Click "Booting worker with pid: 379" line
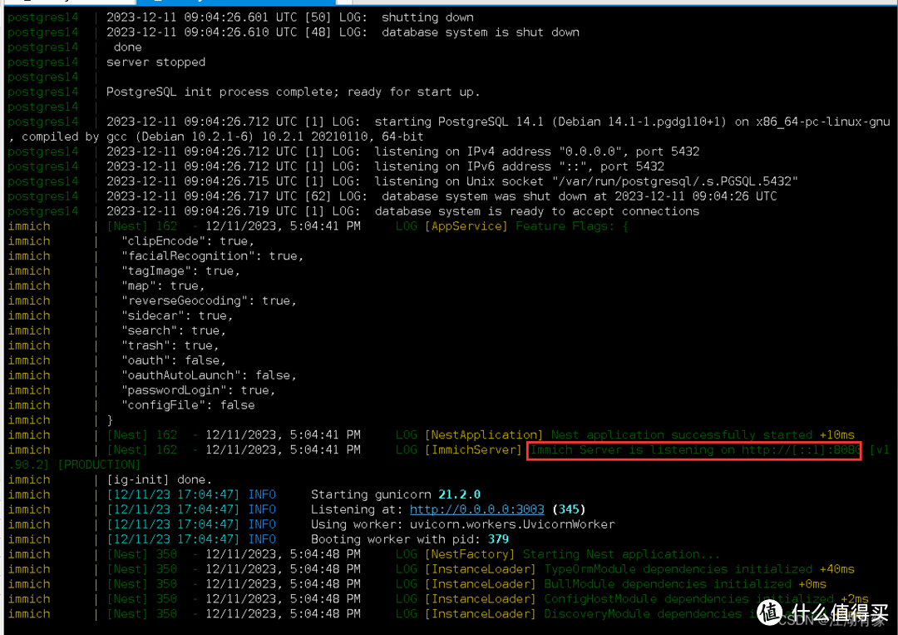Screen dimensions: 898x635 coord(409,539)
